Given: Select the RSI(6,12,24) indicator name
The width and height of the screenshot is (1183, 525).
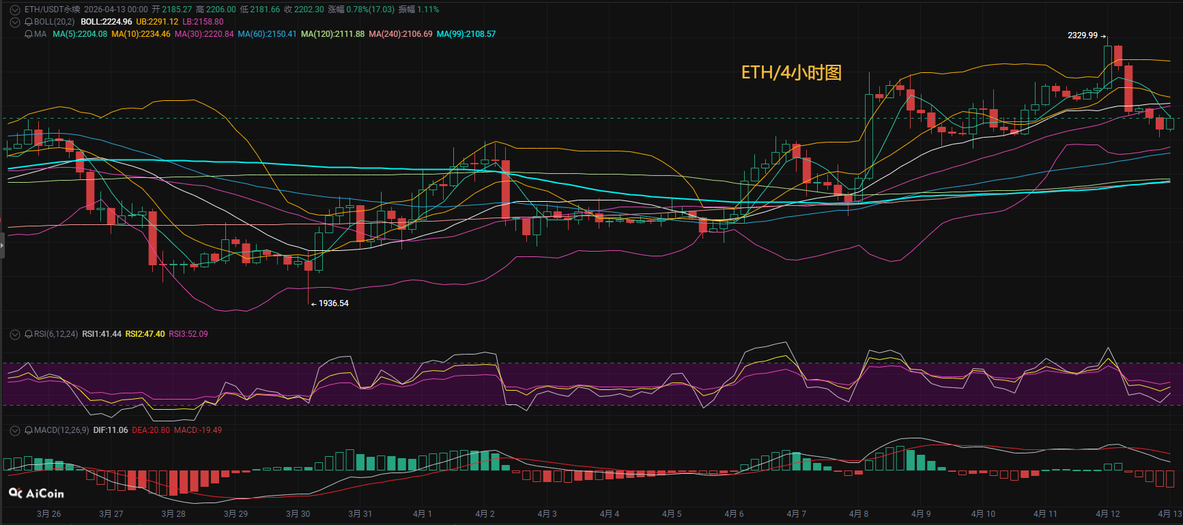Looking at the screenshot, I should click(56, 334).
